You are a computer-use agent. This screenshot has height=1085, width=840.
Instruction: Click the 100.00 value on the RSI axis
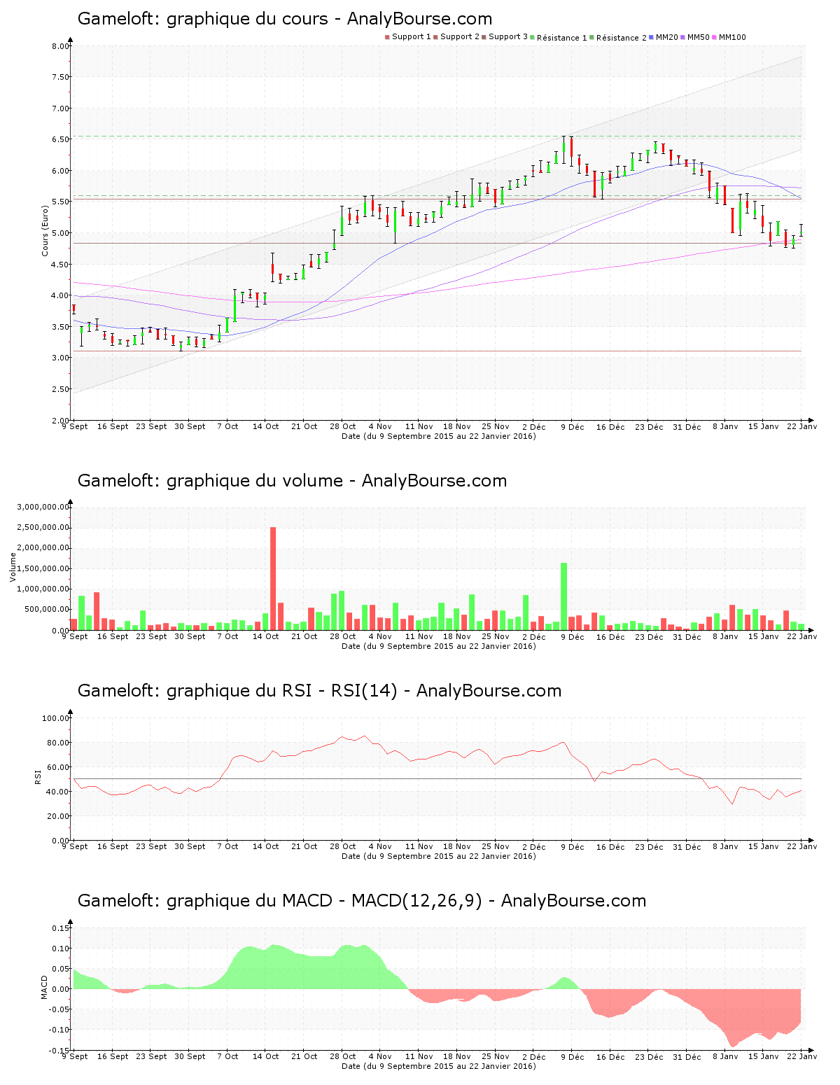coord(56,718)
